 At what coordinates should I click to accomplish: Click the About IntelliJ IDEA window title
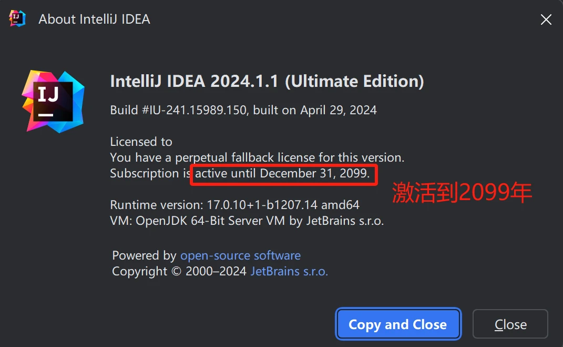[94, 19]
